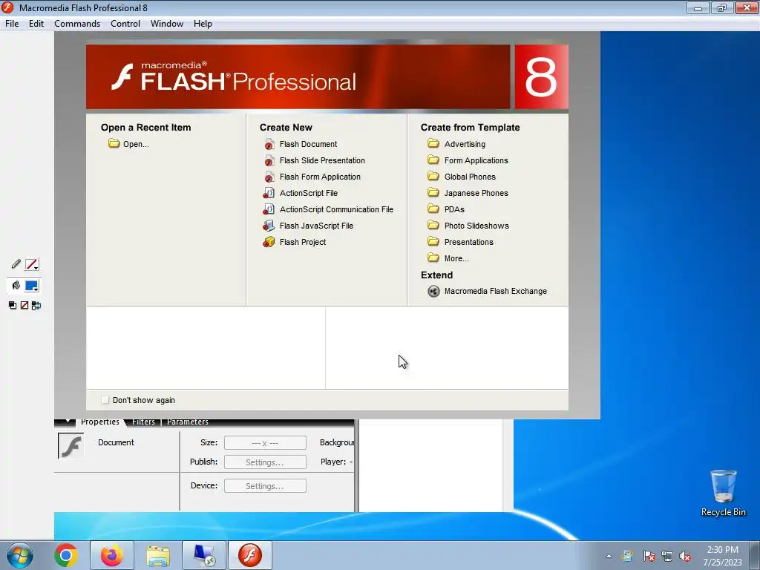Collapse the Properties panel arrow
760x570 pixels.
coord(67,422)
